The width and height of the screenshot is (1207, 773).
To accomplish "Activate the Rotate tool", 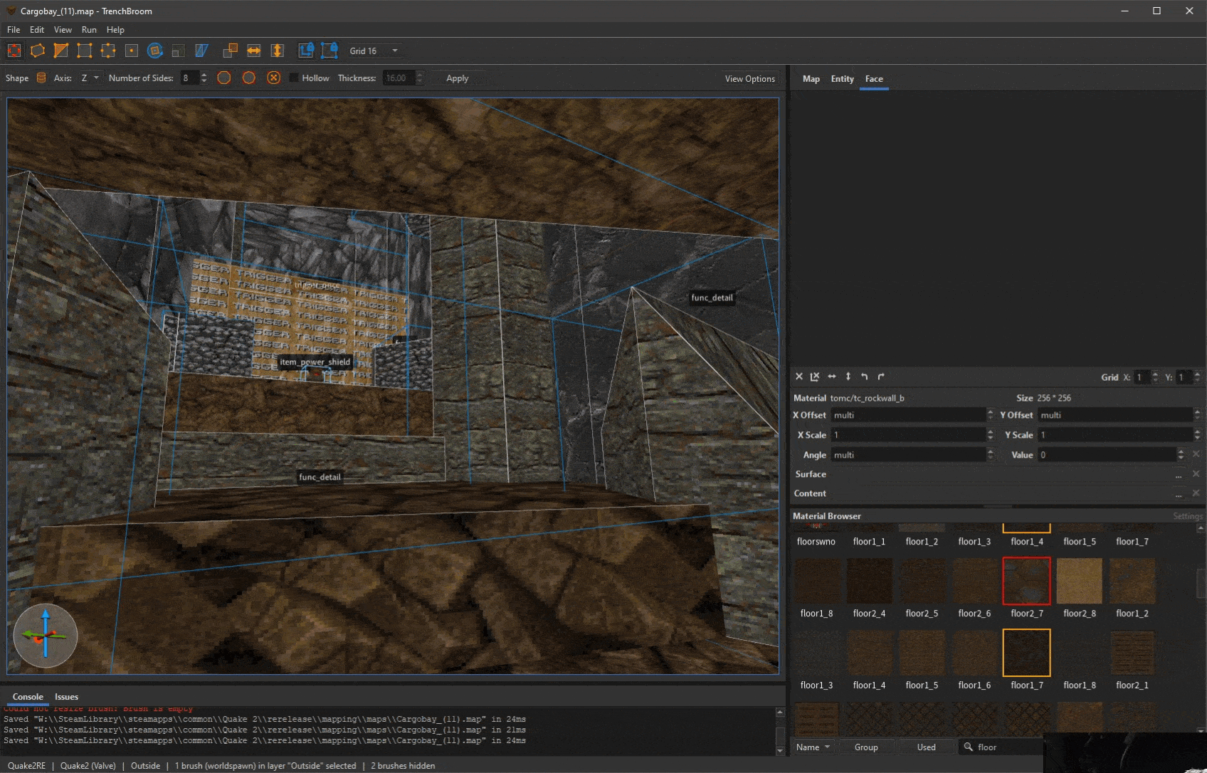I will coord(155,51).
